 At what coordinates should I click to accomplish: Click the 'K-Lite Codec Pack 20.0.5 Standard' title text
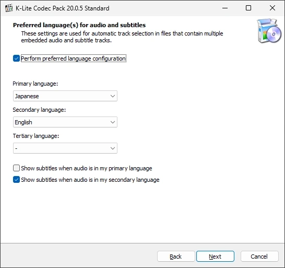click(x=62, y=8)
